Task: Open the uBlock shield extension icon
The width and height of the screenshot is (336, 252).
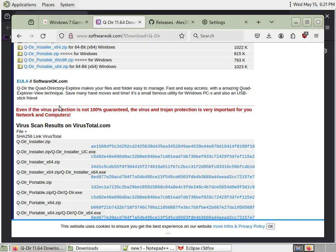Action: point(305,35)
